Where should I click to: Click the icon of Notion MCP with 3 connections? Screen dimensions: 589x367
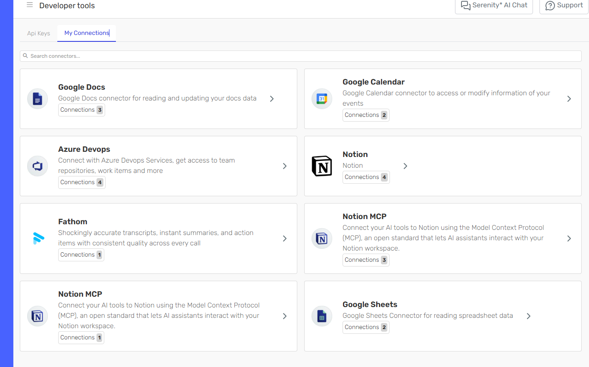pyautogui.click(x=322, y=238)
